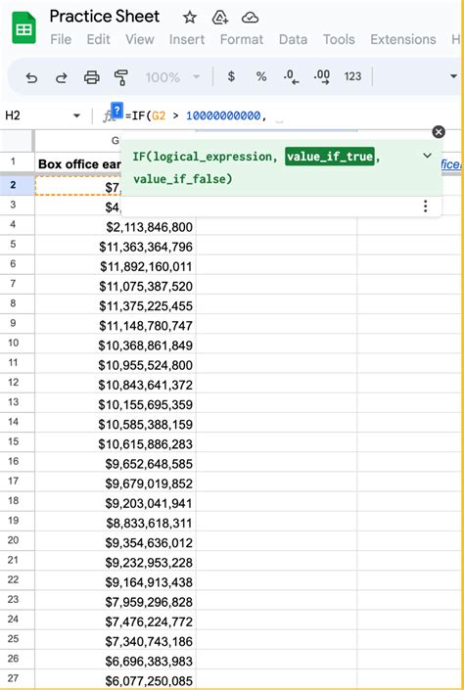Screen dimensions: 464x690
Task: Select cell with $10,155,695,359
Action: coord(116,403)
